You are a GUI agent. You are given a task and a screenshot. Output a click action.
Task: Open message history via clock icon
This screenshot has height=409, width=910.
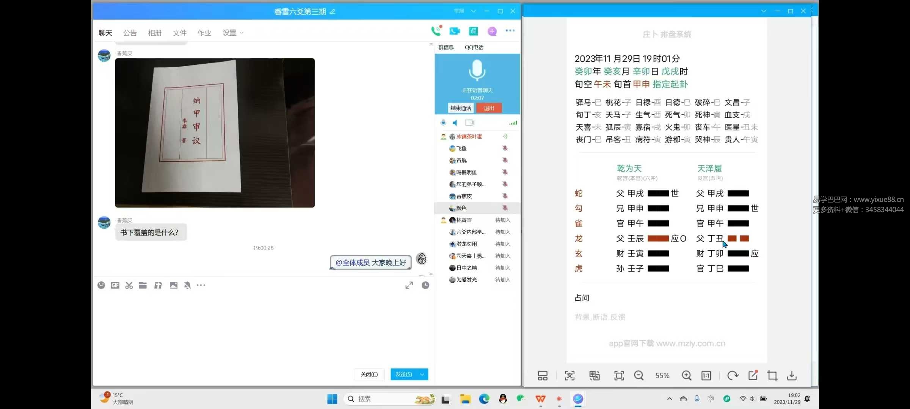coord(425,285)
